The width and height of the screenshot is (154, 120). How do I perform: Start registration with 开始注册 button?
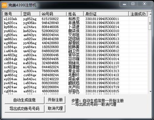(x=55, y=100)
